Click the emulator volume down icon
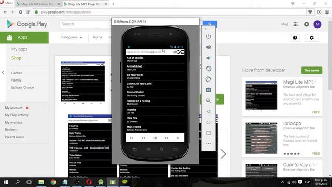Screen dimensions: 332x187 tap(209, 58)
